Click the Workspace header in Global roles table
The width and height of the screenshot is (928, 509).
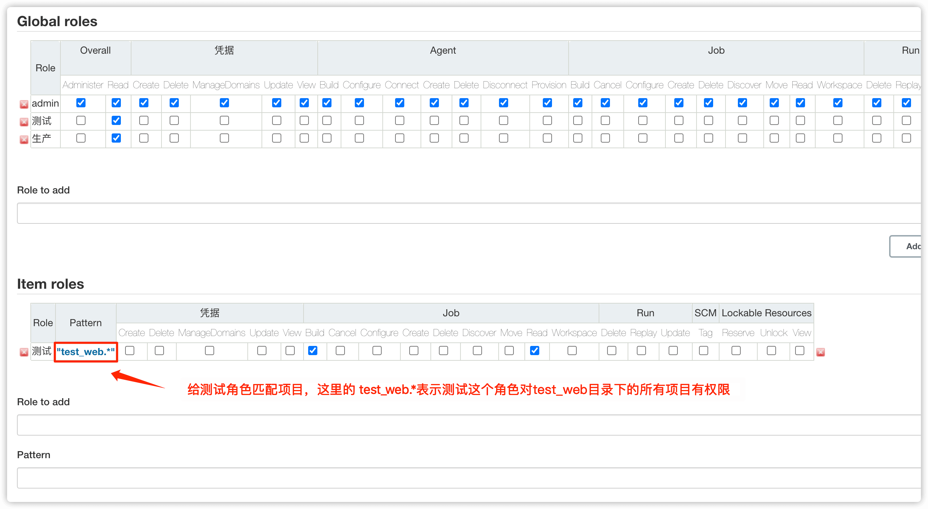point(839,85)
